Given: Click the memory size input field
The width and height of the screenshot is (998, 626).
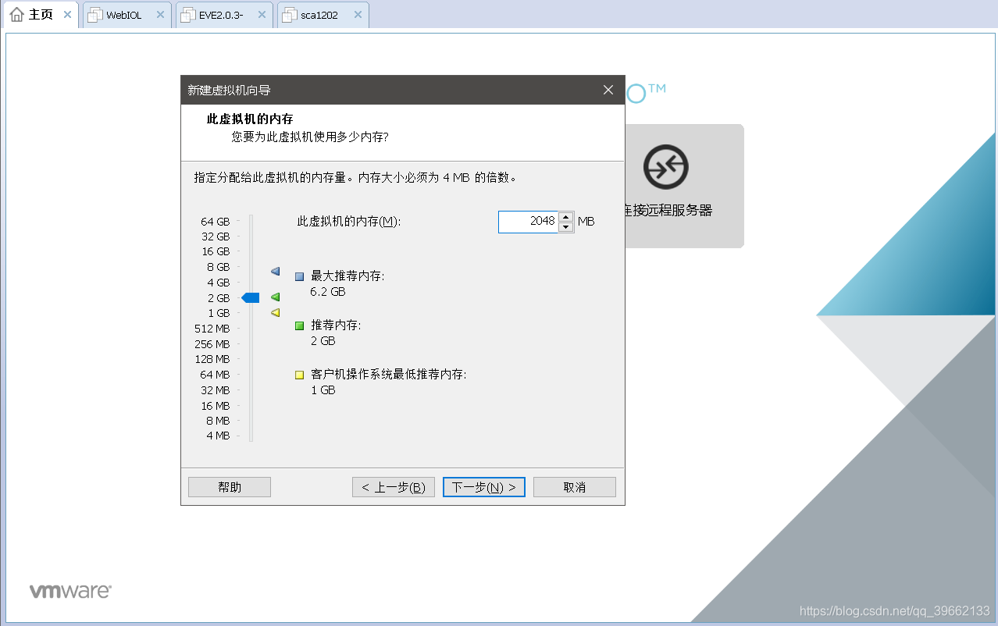Looking at the screenshot, I should [x=528, y=222].
